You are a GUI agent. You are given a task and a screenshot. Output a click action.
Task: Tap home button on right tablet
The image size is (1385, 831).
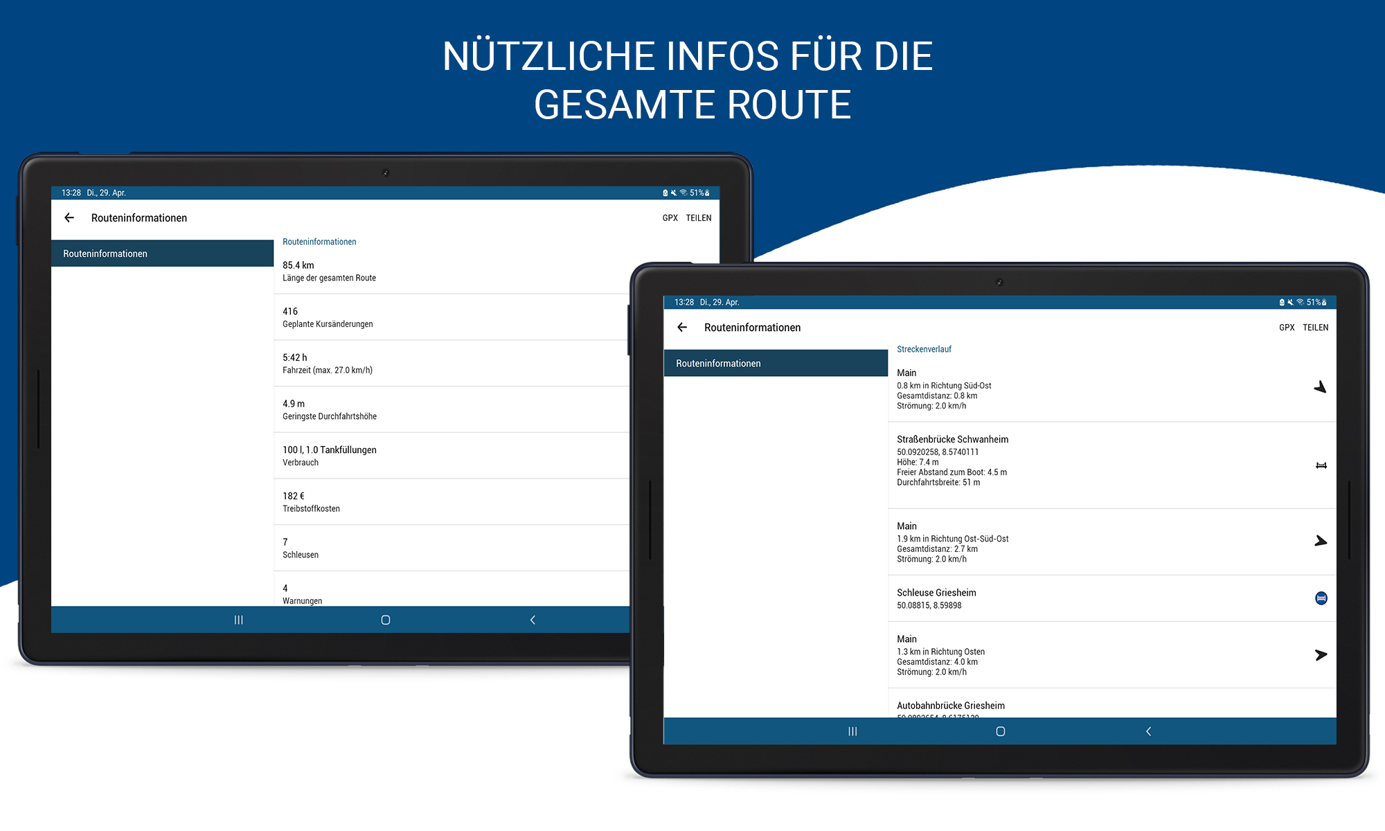point(1001,731)
